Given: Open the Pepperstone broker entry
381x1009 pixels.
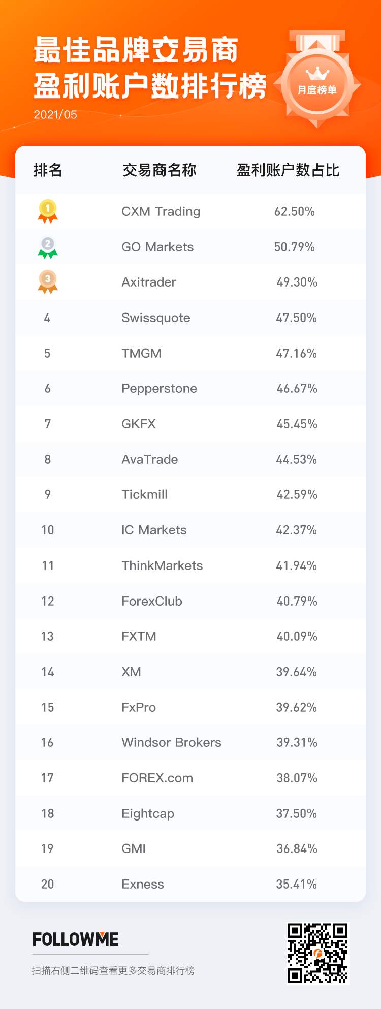Looking at the screenshot, I should click(x=159, y=388).
